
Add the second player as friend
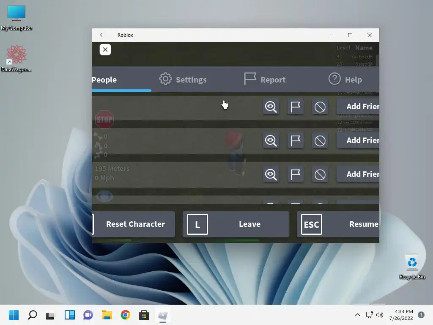(358, 140)
